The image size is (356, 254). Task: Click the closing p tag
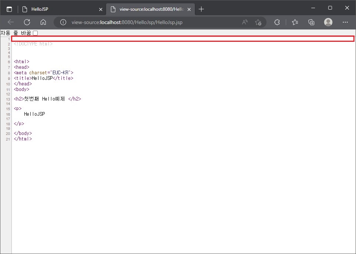coord(19,124)
